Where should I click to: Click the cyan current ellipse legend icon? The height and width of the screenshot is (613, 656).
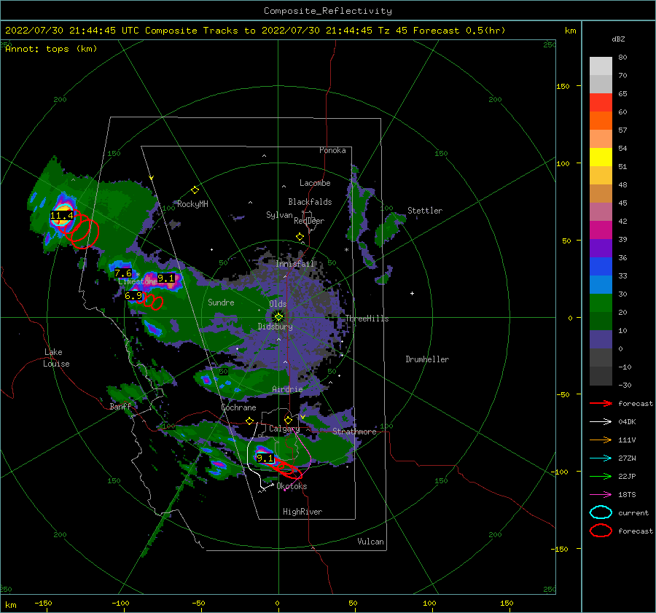pos(601,512)
